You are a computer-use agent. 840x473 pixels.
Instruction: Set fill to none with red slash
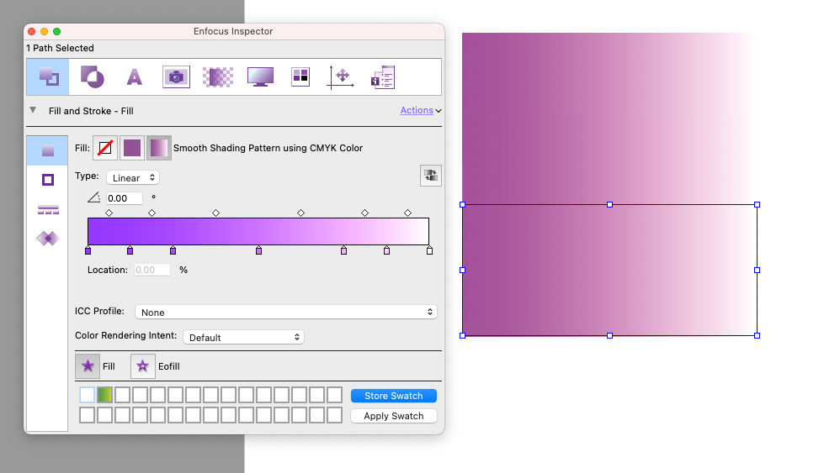tap(105, 148)
